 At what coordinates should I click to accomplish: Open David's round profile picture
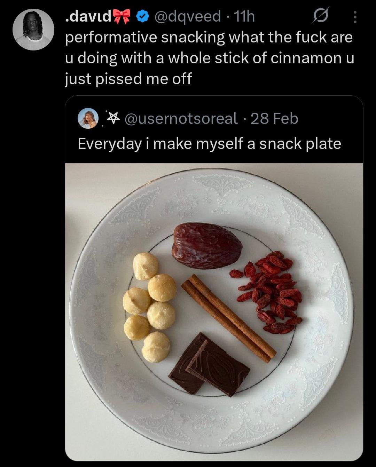coord(33,30)
